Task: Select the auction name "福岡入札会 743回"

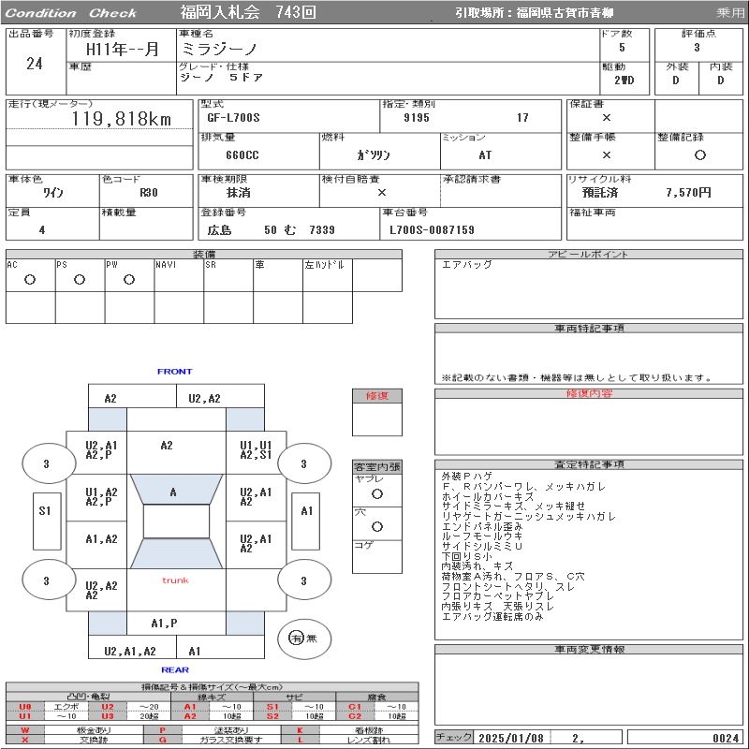Action: point(248,12)
